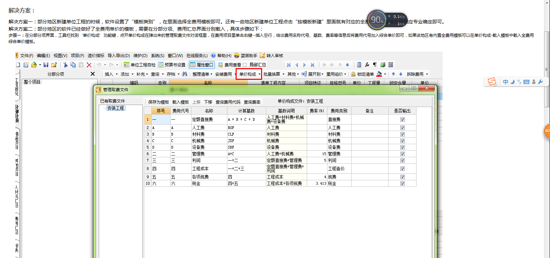
Task: Click the blue down arrow in navigation toolbar
Action: coord(347,65)
